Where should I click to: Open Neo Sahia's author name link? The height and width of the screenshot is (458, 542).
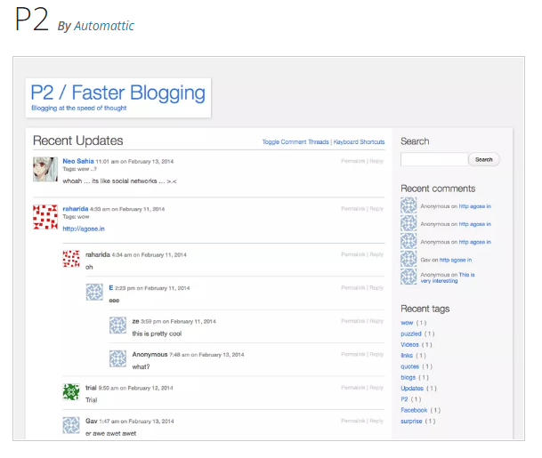(78, 161)
